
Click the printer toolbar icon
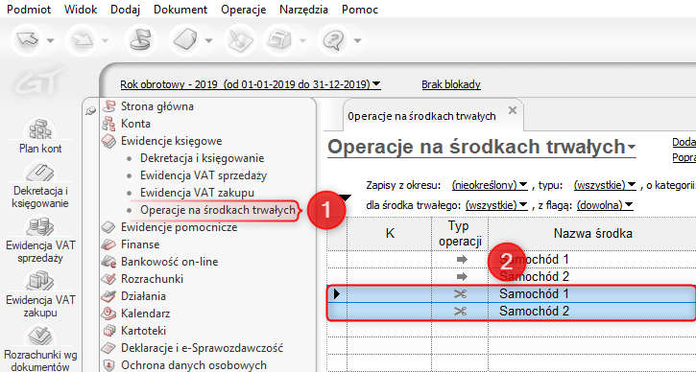[x=278, y=40]
